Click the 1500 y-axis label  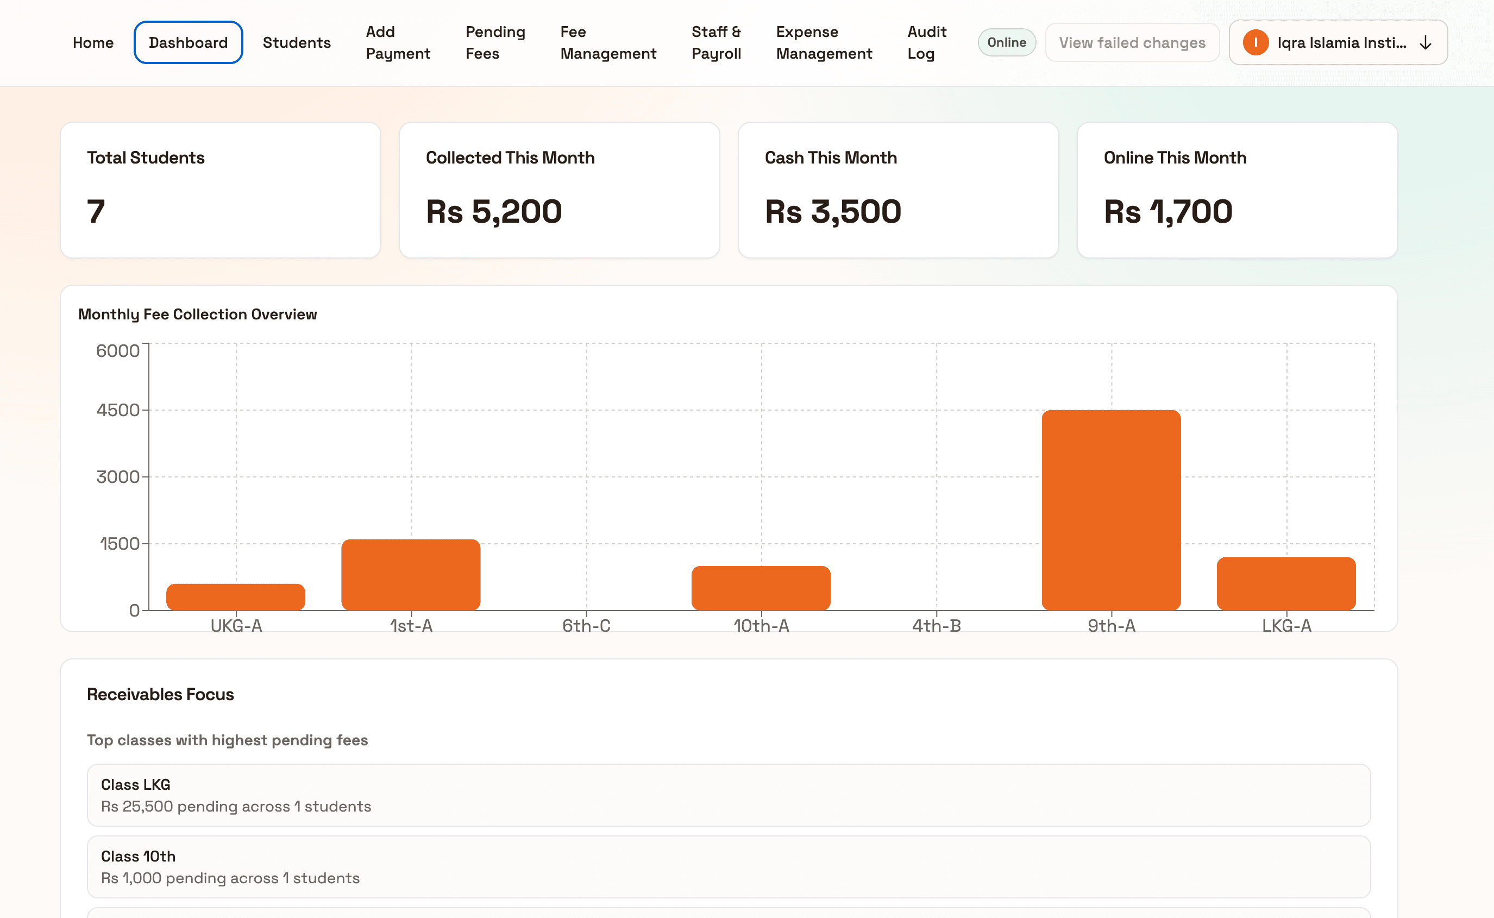point(119,543)
